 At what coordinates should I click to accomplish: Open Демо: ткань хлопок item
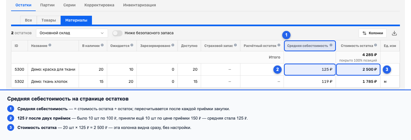(49, 82)
